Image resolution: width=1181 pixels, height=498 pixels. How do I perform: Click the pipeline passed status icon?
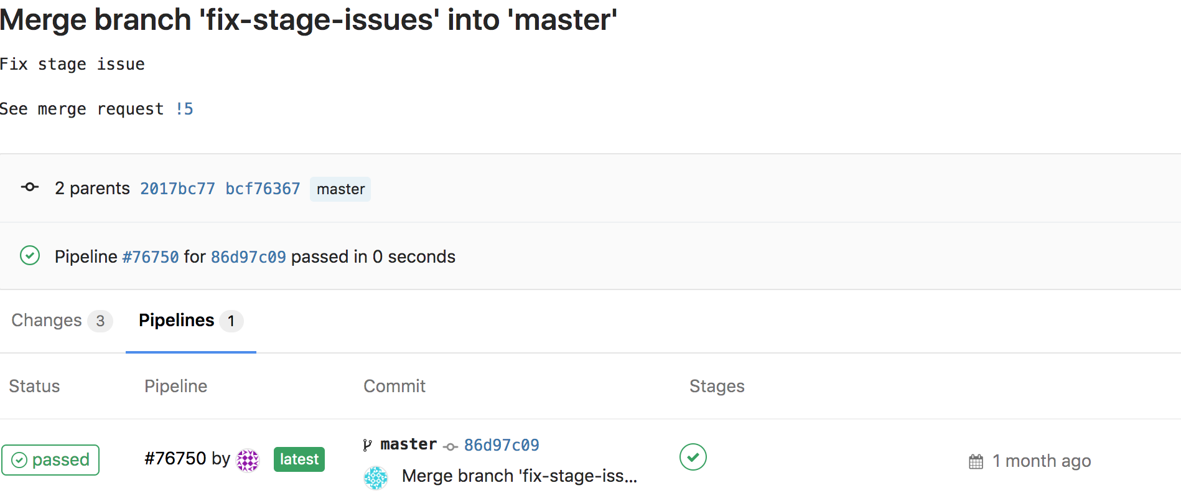point(30,255)
